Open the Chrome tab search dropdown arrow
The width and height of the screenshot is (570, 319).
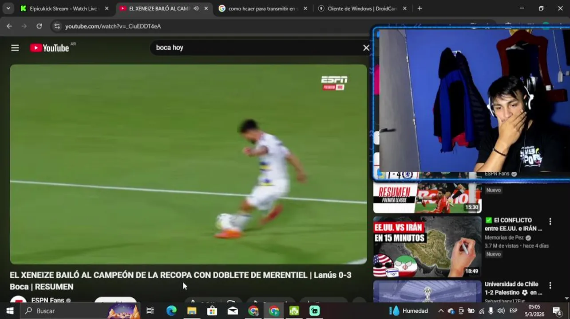coord(8,8)
